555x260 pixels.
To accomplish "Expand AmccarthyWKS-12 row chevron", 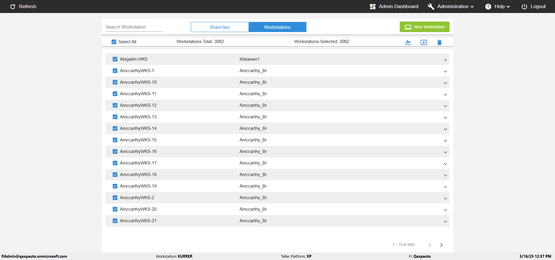I will [x=445, y=106].
